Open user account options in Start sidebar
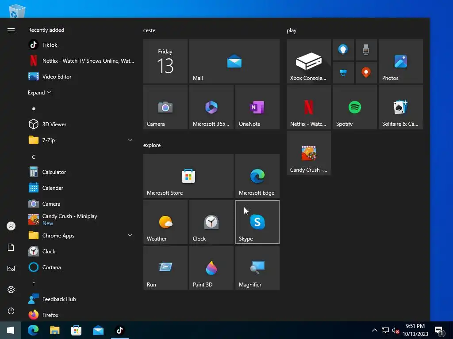Image resolution: width=453 pixels, height=339 pixels. click(x=11, y=226)
